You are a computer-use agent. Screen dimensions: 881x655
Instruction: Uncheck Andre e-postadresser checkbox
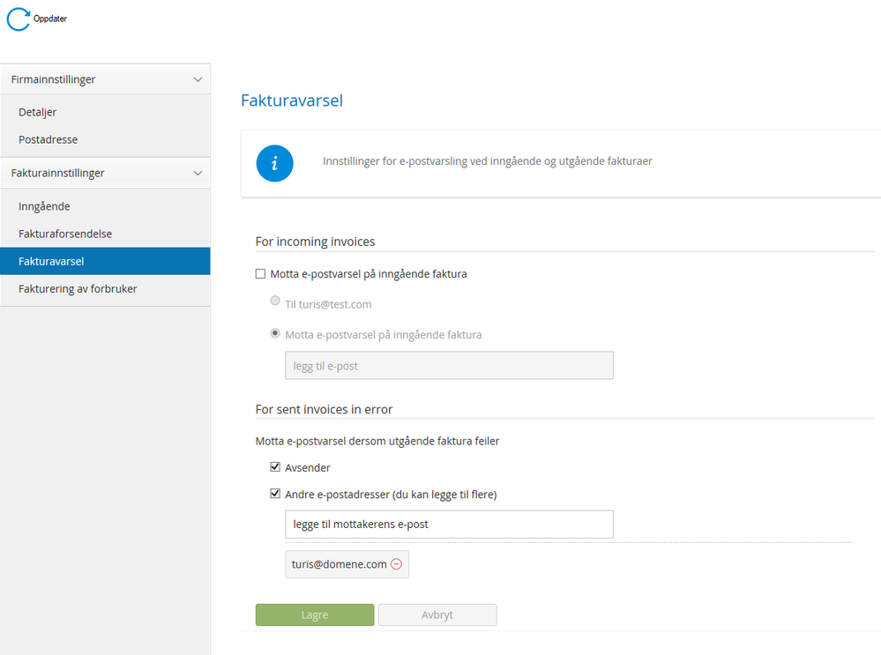tap(275, 495)
